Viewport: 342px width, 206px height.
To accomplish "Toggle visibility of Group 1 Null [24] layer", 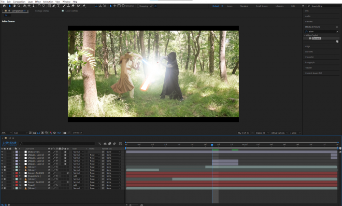I will click(2, 173).
